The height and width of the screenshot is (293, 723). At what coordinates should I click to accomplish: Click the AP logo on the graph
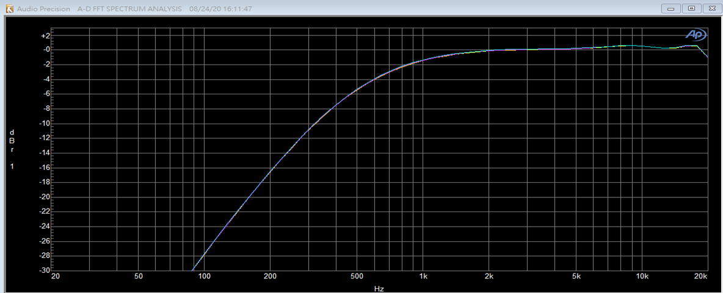tap(696, 35)
